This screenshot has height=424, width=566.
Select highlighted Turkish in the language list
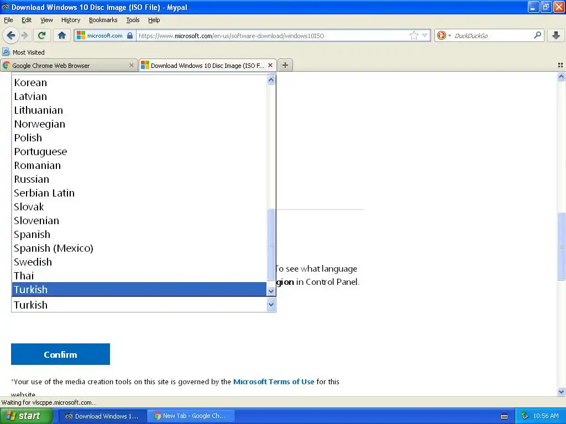pyautogui.click(x=139, y=289)
